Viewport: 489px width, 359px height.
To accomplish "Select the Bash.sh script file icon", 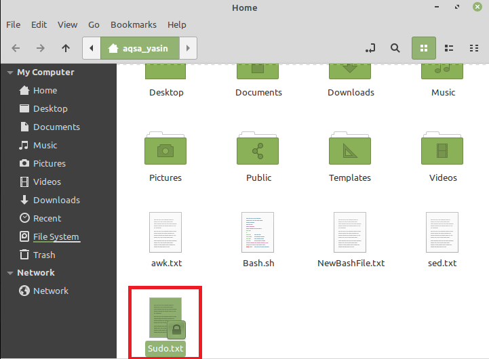I will (x=258, y=232).
